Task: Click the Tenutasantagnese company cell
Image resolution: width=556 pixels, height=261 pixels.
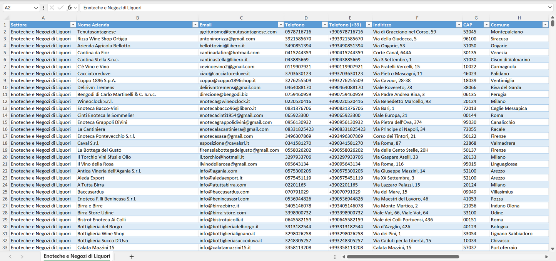Action: coord(137,32)
